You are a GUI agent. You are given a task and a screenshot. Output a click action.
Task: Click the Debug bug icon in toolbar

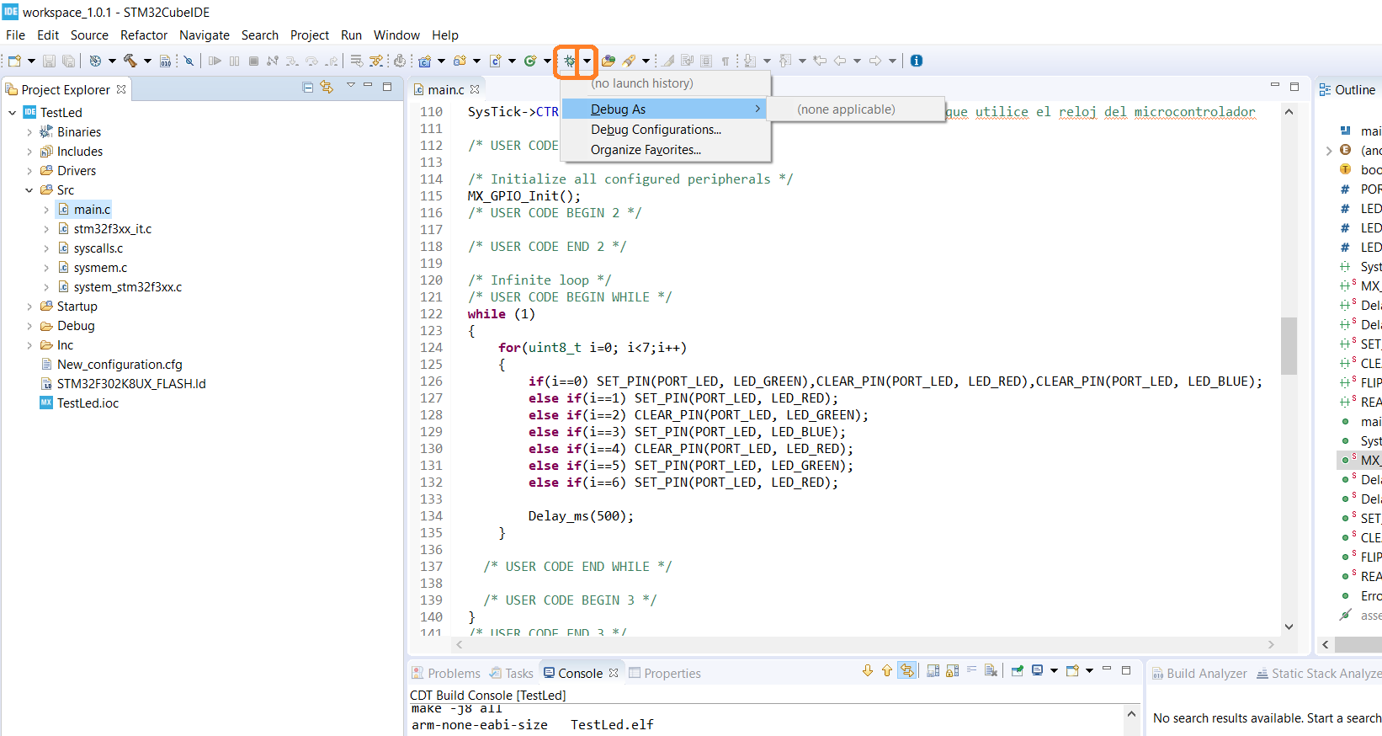coord(570,61)
